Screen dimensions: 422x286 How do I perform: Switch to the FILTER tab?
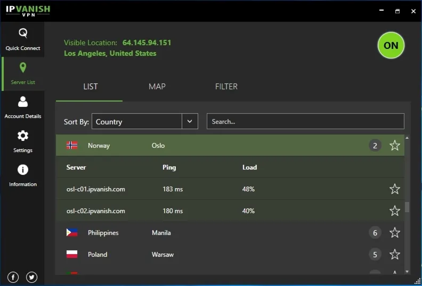[x=226, y=87]
